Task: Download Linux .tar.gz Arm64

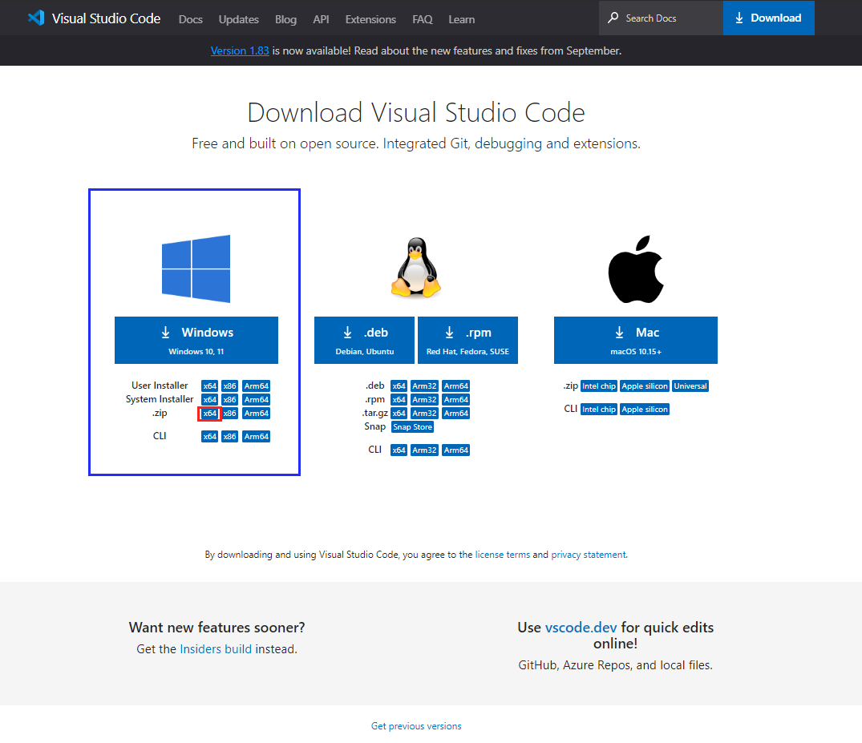Action: [456, 414]
